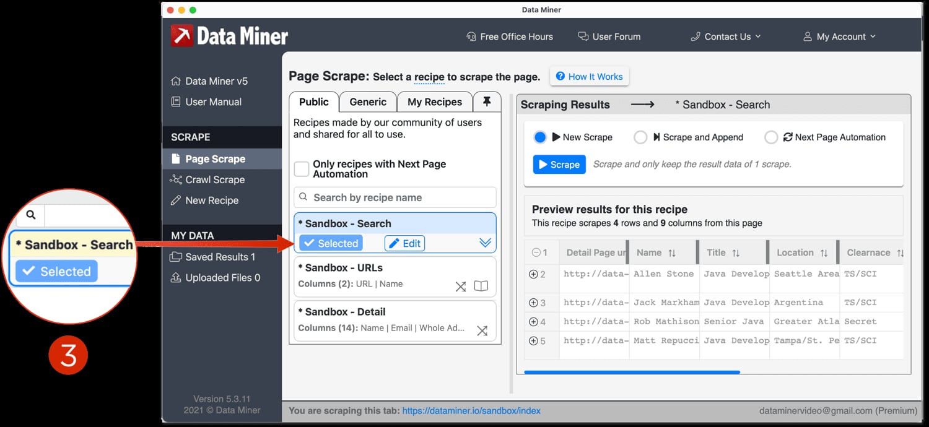The image size is (929, 427).
Task: Click shuffle icon on Sandbox - URLs recipe
Action: click(461, 286)
